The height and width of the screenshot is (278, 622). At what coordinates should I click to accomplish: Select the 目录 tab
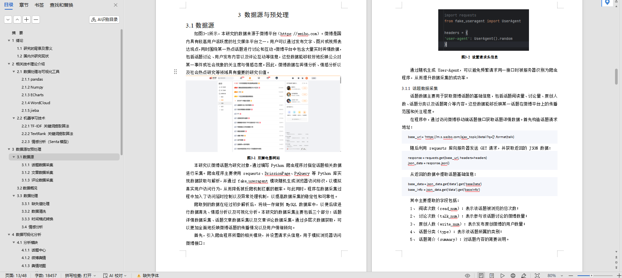click(9, 5)
